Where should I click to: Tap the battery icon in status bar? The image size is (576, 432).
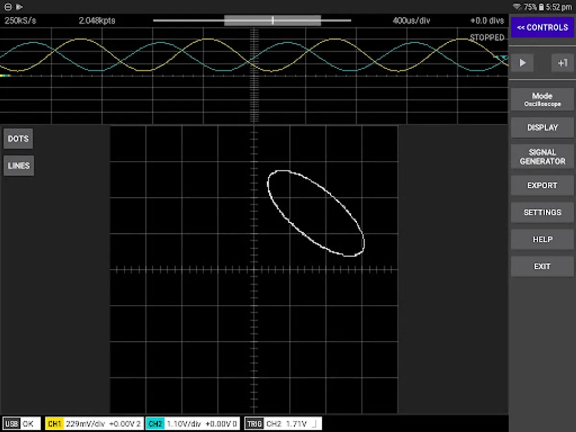click(x=541, y=7)
